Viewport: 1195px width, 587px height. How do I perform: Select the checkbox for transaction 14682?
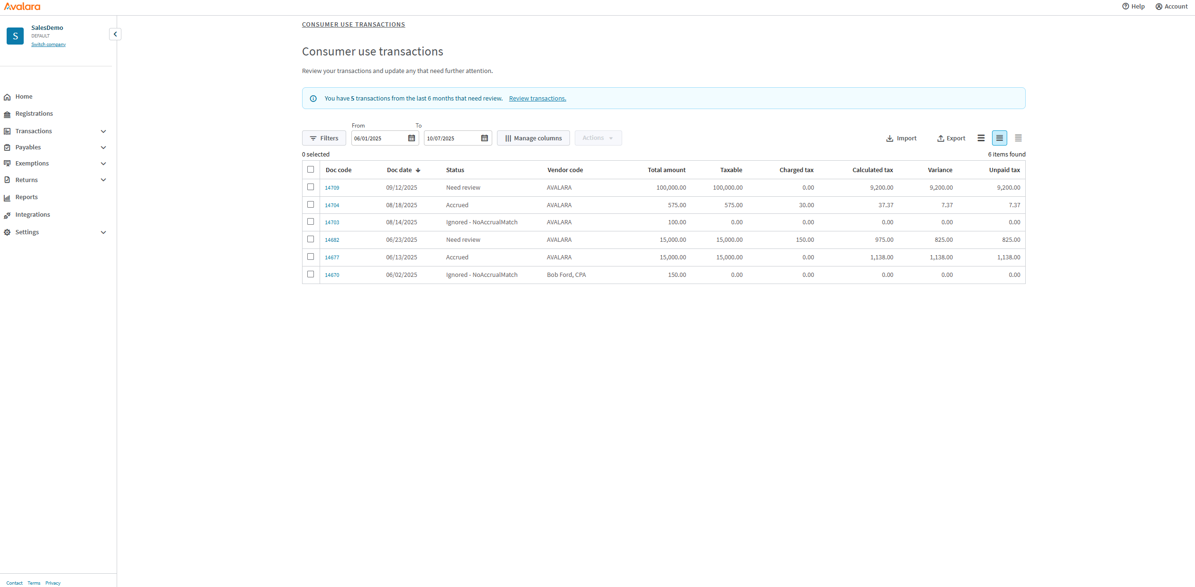tap(311, 239)
